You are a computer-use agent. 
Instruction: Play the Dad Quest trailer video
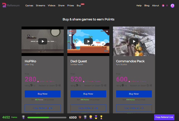pyautogui.click(x=88, y=41)
